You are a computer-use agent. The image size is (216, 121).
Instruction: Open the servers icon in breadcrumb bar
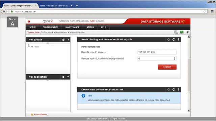[x=175, y=32]
